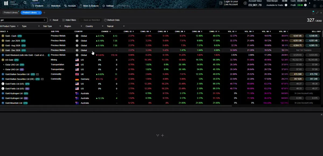Click the info icon beside Account Value

point(245,3)
